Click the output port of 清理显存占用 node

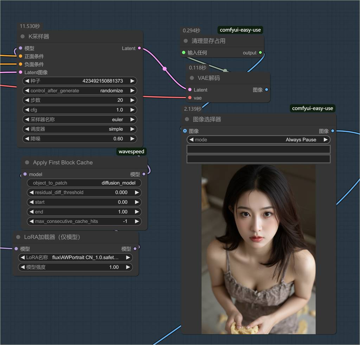pyautogui.click(x=260, y=53)
